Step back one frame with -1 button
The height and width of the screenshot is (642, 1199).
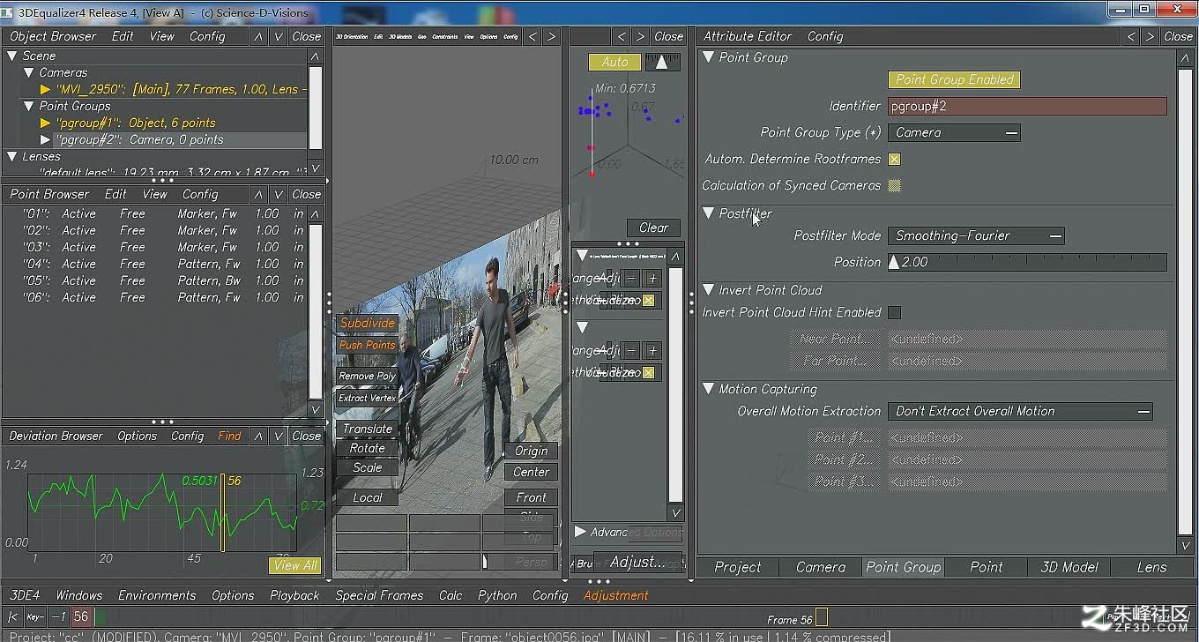[x=59, y=617]
